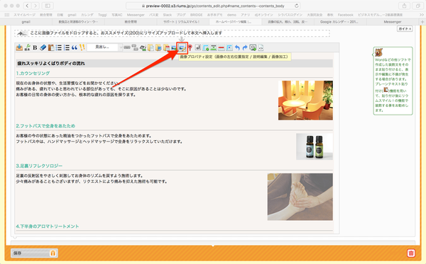Click the pencil edit icon in toolbar
The height and width of the screenshot is (264, 426).
tap(143, 47)
